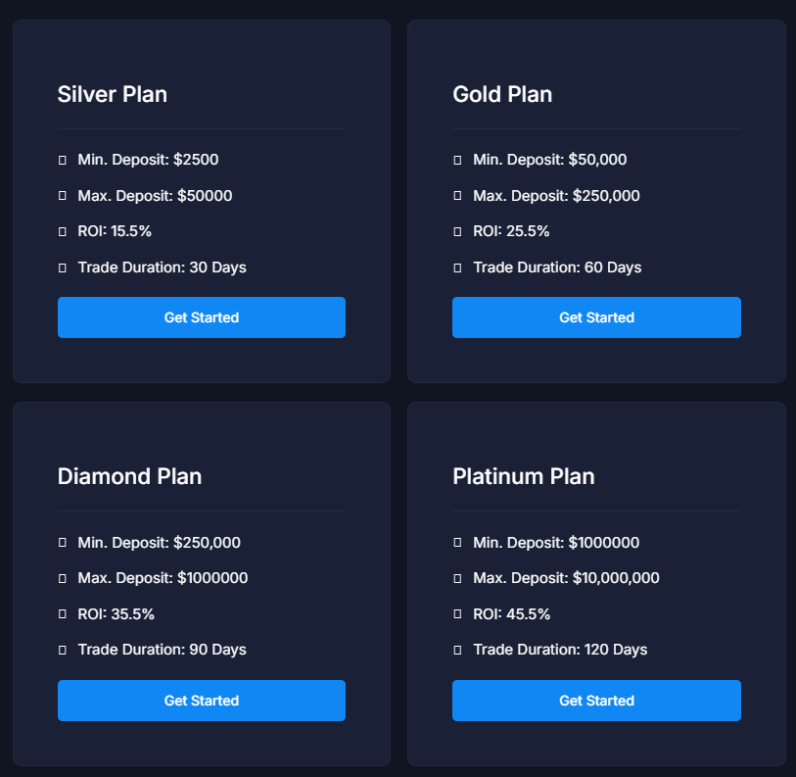Click the Max. Deposit icon on Gold Plan
This screenshot has width=796, height=777.
pos(455,196)
